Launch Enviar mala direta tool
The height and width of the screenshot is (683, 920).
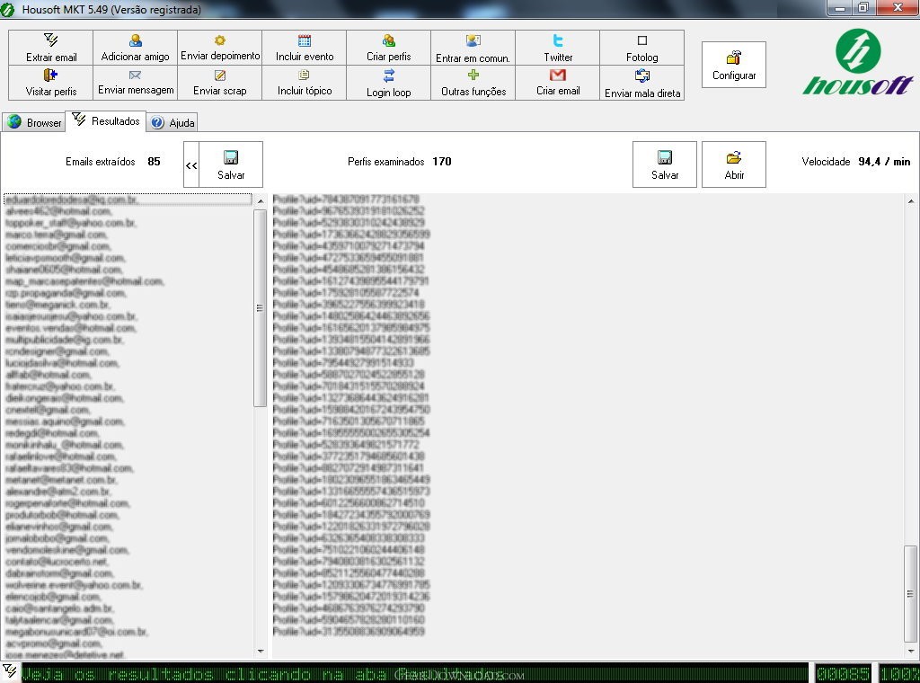641,83
